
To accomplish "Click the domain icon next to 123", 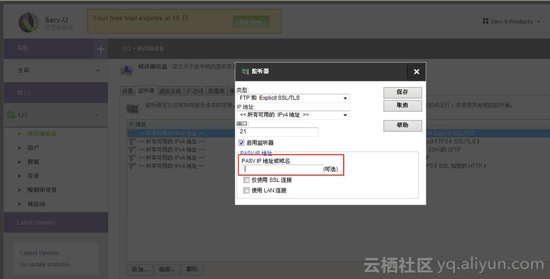I will click(x=11, y=115).
